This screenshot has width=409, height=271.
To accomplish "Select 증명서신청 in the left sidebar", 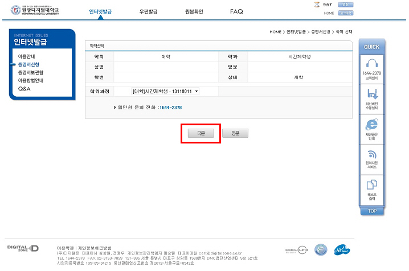I will 28,64.
